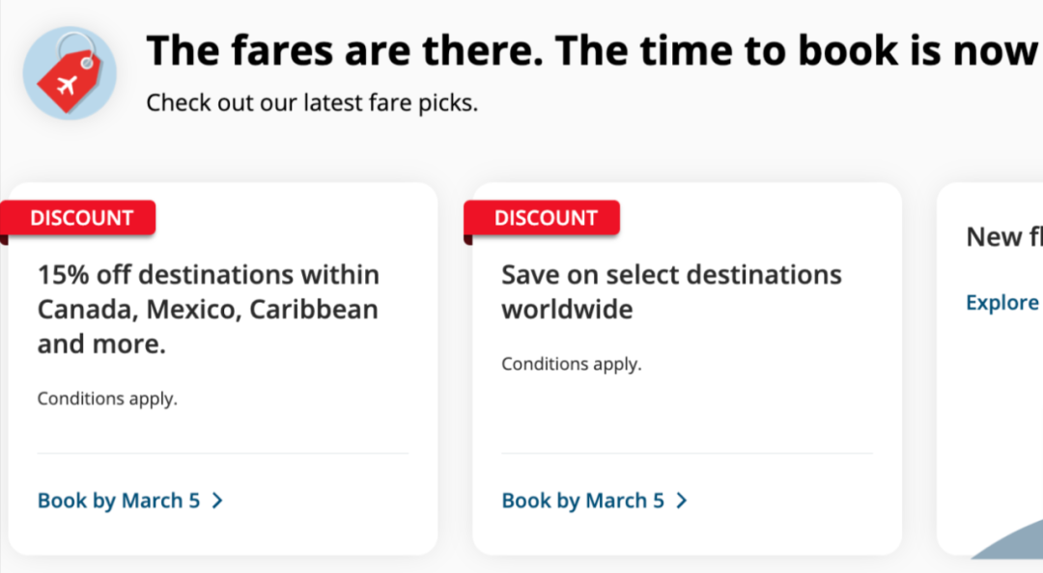Click the partially visible New fl card title
The width and height of the screenshot is (1043, 573).
coord(1004,236)
